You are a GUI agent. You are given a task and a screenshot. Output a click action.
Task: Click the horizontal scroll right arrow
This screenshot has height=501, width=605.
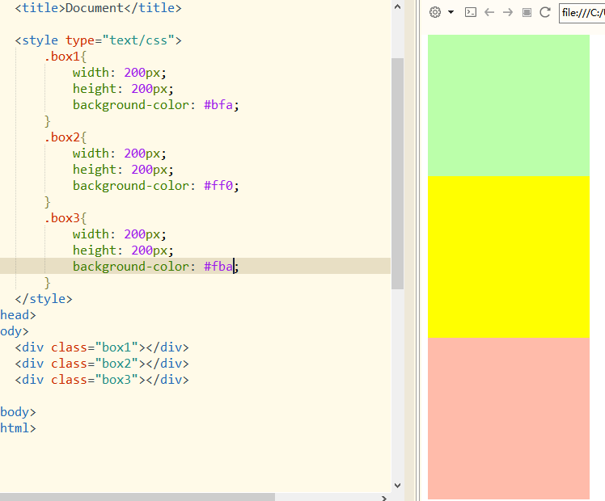coord(384,498)
